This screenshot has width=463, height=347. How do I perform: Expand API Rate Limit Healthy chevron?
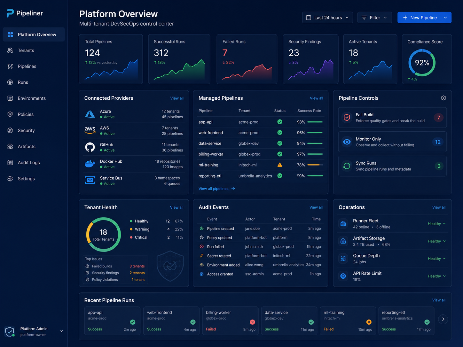click(x=444, y=276)
